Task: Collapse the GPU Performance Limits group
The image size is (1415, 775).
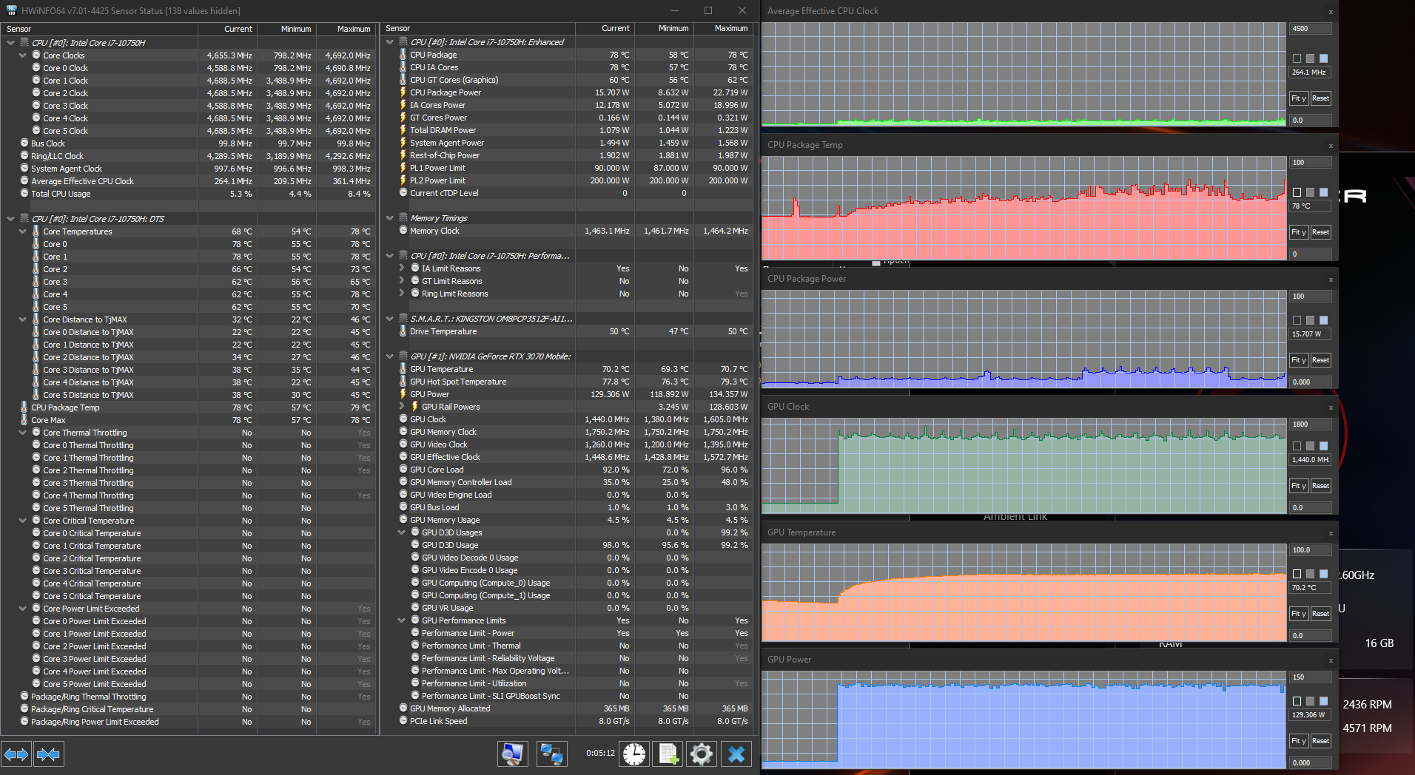Action: 402,620
